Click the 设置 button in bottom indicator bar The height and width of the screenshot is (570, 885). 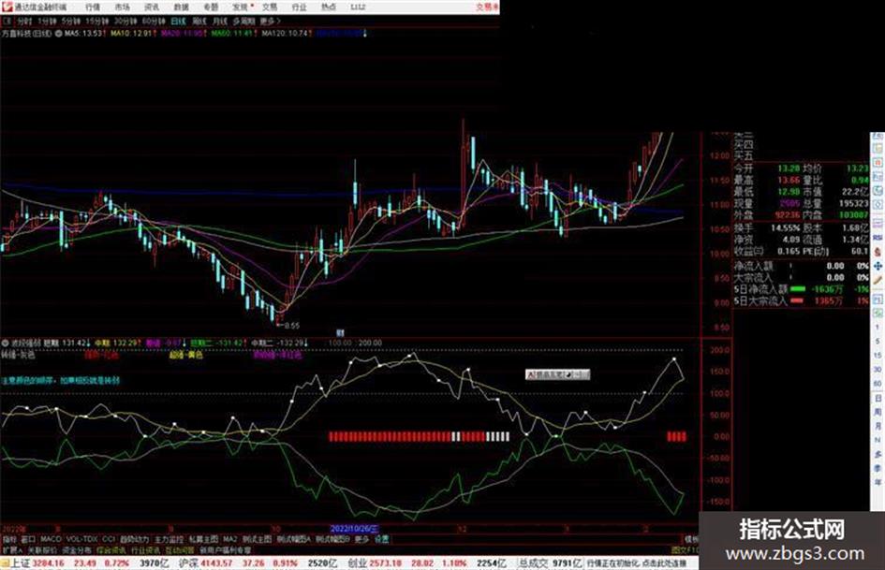[381, 539]
